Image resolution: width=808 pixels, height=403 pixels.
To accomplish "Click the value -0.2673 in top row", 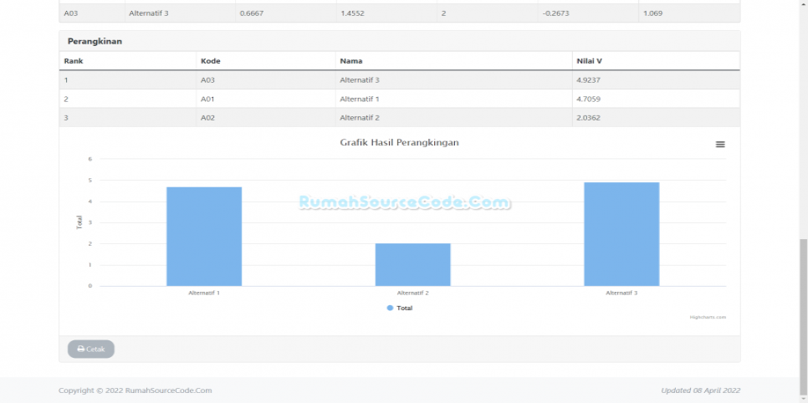I will [x=555, y=13].
